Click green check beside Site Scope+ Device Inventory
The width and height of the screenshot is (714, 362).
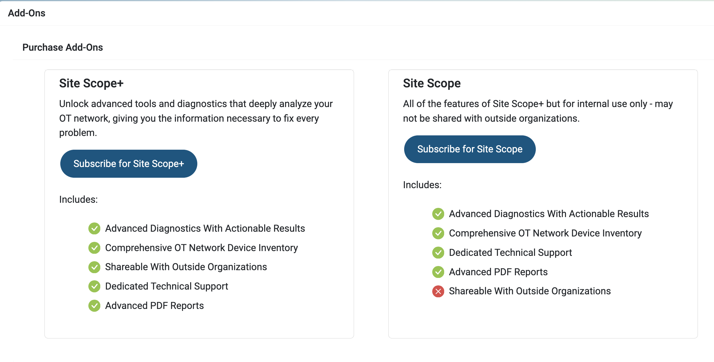pos(94,248)
